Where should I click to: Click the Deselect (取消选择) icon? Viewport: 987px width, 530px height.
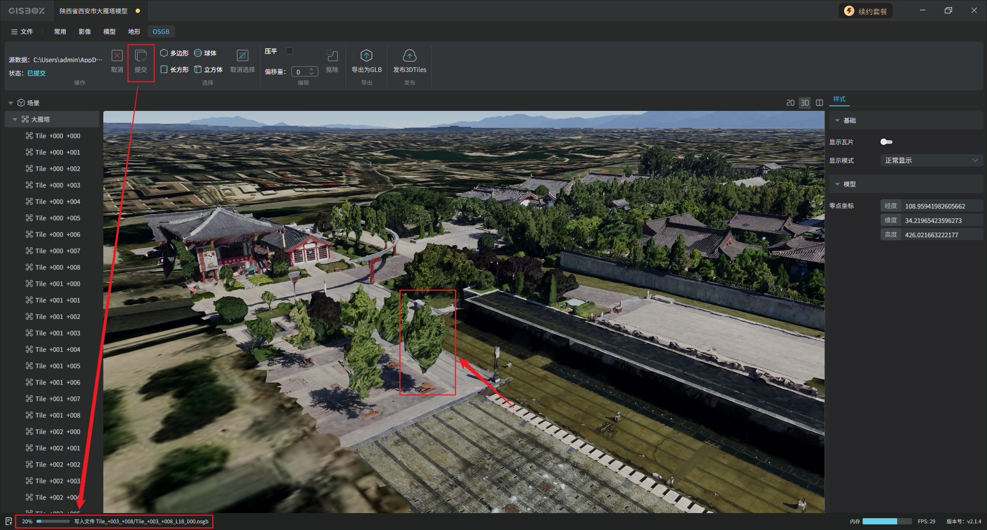tap(242, 56)
